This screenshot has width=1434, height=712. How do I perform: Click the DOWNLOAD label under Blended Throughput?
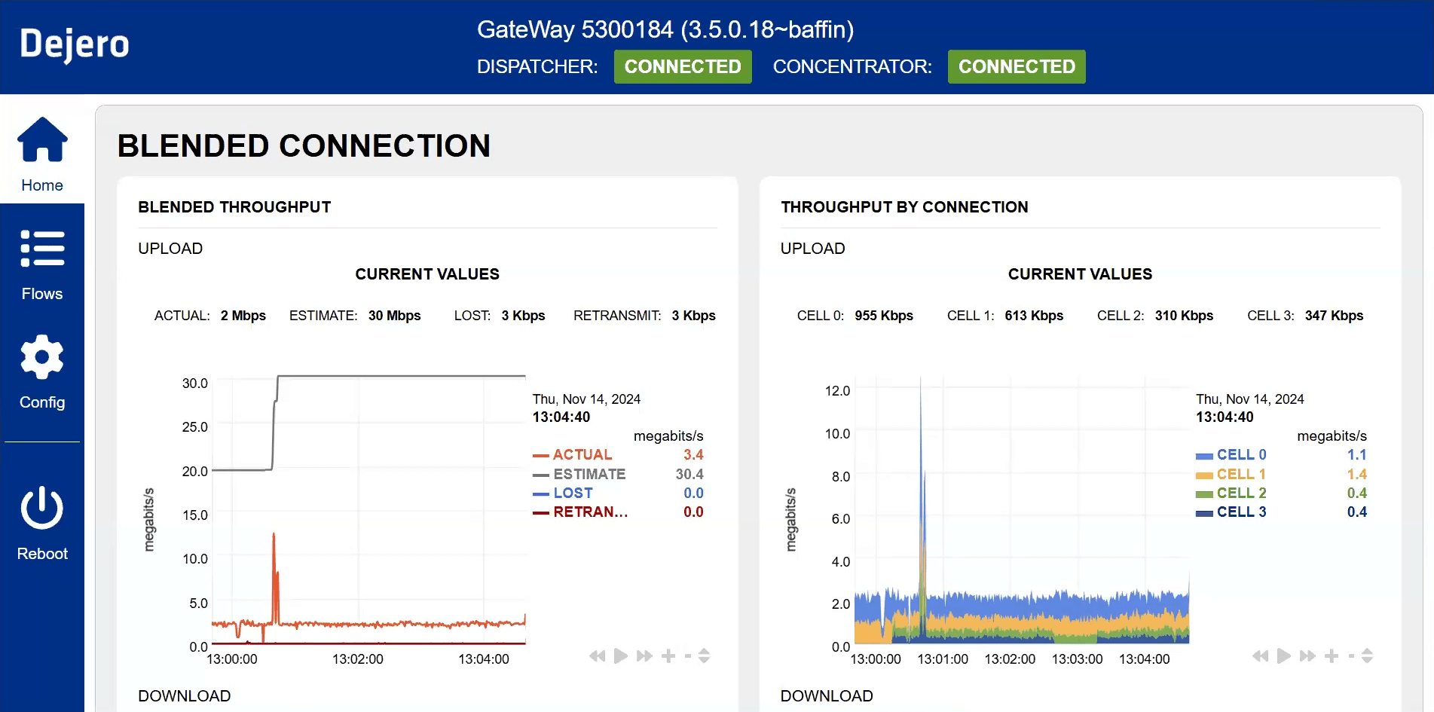pyautogui.click(x=185, y=696)
